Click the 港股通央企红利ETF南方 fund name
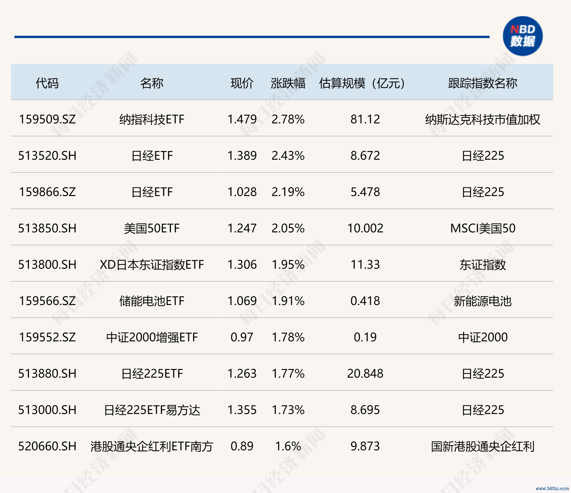Screen dimensions: 571x493 click(x=152, y=446)
